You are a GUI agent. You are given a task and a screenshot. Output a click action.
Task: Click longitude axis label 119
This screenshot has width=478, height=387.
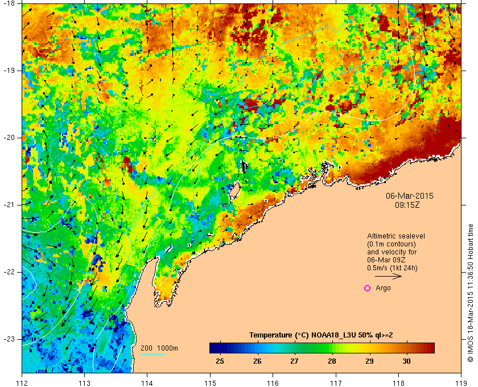click(x=461, y=382)
